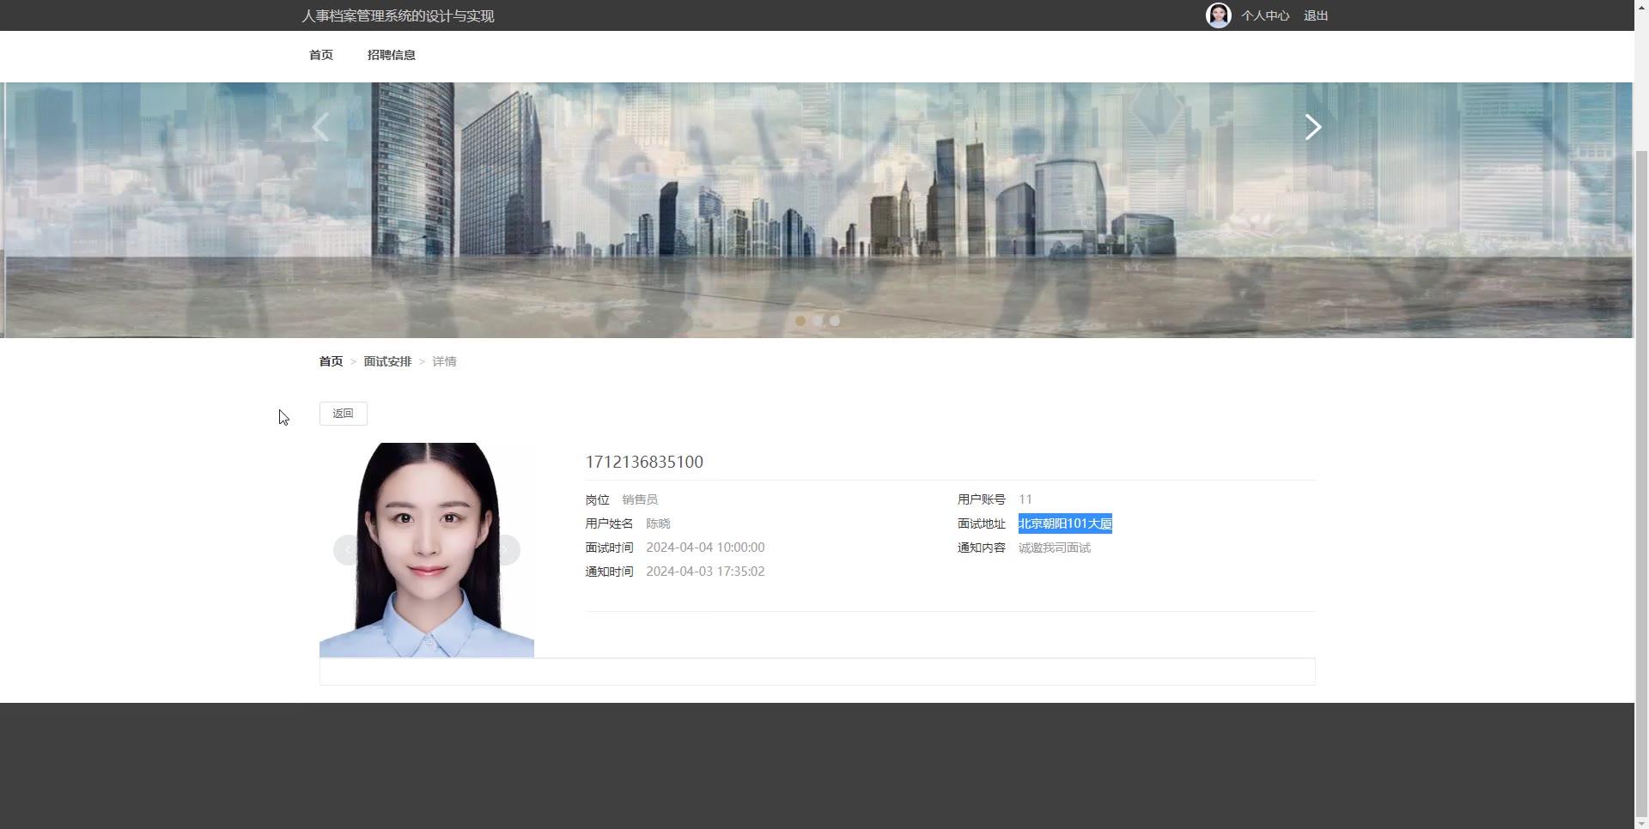The height and width of the screenshot is (829, 1649).
Task: Click the site title 人事档案管理系统的设计与实现
Action: coord(398,15)
